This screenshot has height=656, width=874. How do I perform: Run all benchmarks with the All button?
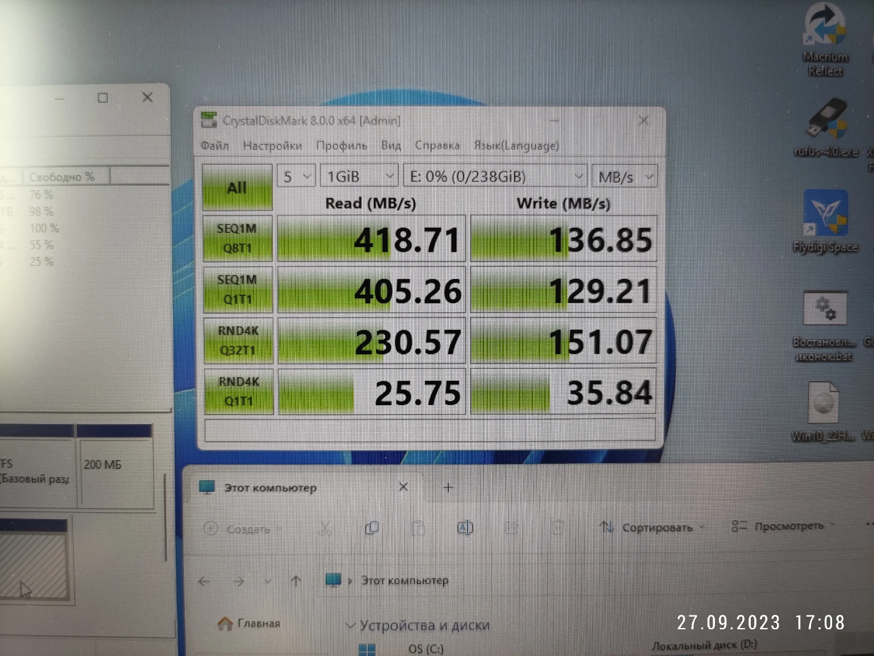tap(237, 188)
